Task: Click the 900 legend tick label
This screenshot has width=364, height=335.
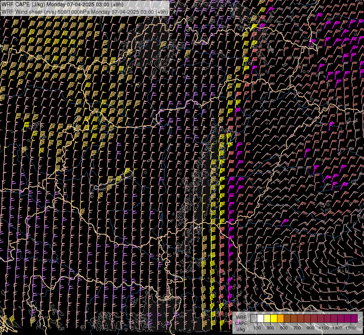Action: click(310, 328)
